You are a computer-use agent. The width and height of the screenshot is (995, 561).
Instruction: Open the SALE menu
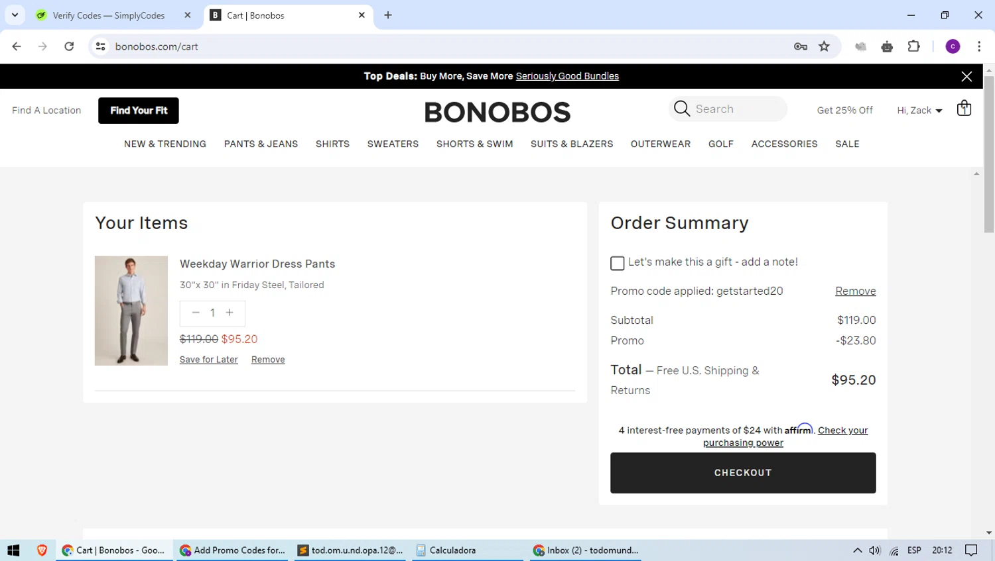[x=847, y=144]
